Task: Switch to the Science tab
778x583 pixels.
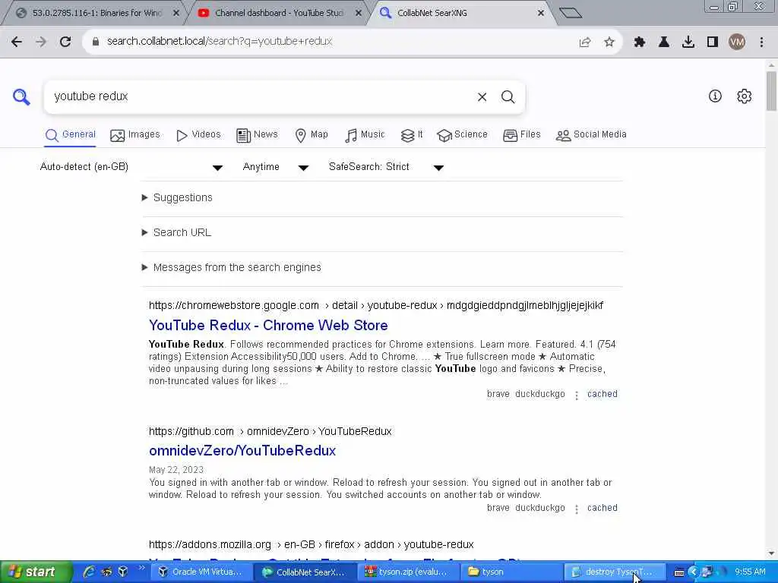Action: [x=462, y=135]
